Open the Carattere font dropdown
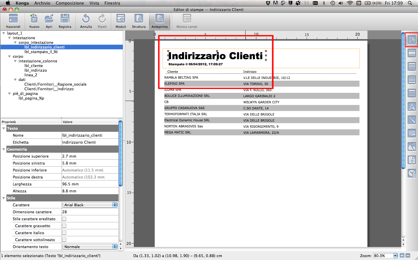Image resolution: width=418 pixels, height=260 pixels. point(90,205)
